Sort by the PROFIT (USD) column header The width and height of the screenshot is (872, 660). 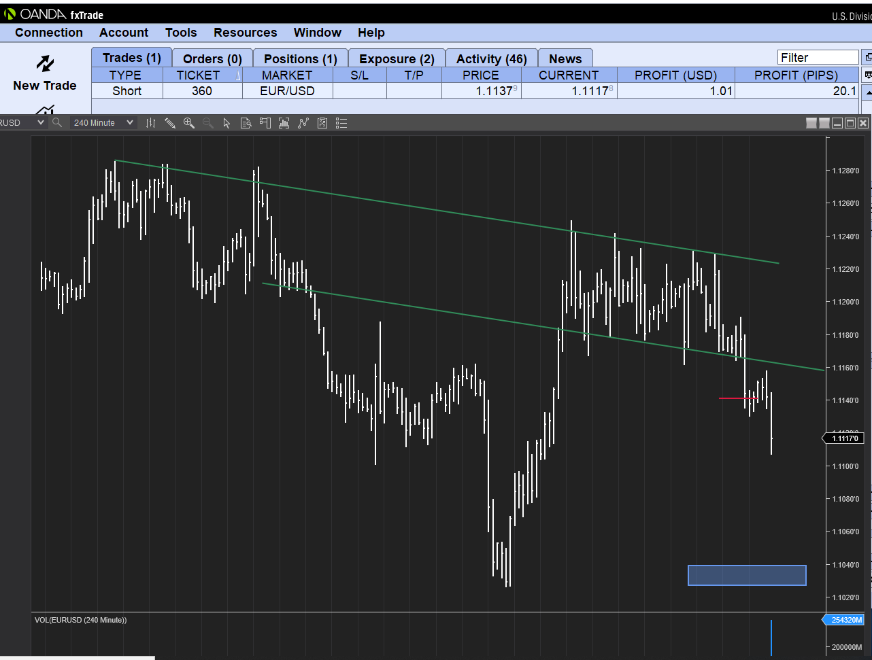point(676,75)
